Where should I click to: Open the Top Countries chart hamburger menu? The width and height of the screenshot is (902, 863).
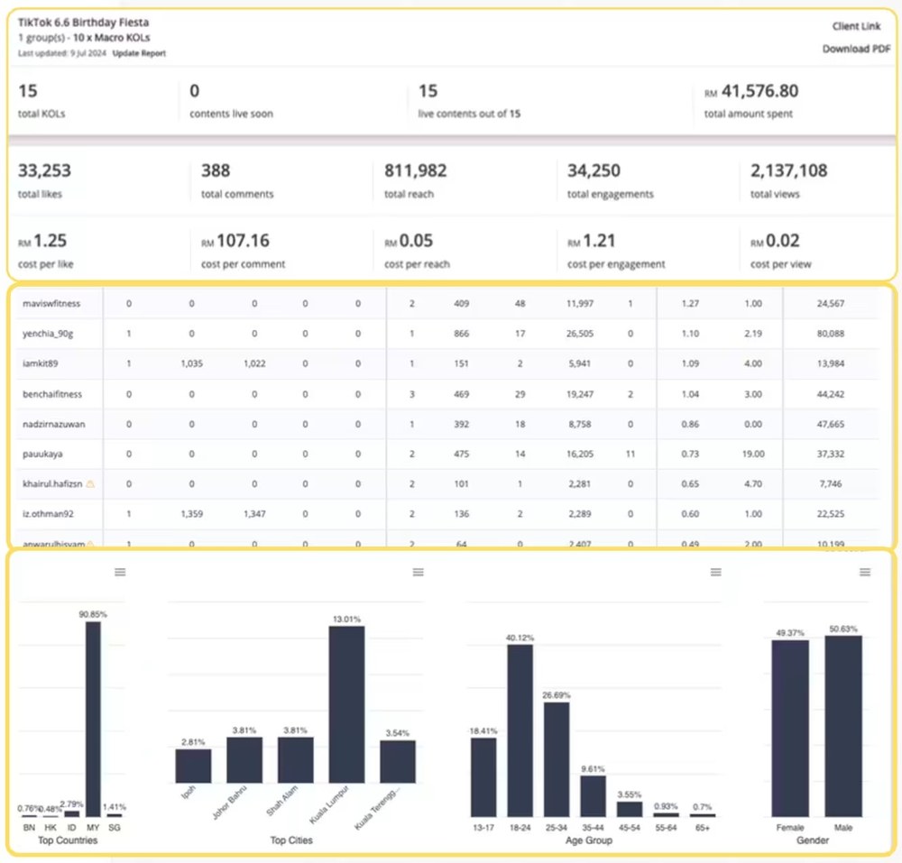click(x=120, y=572)
